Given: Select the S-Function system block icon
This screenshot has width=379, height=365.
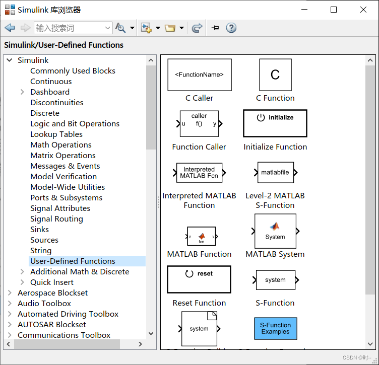Looking at the screenshot, I should click(x=276, y=280).
